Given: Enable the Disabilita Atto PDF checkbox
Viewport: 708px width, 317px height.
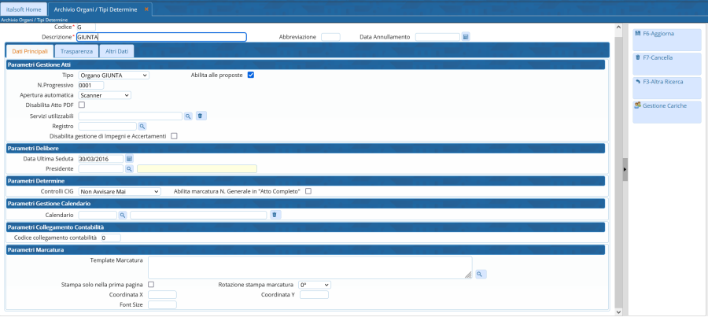Looking at the screenshot, I should pos(82,105).
